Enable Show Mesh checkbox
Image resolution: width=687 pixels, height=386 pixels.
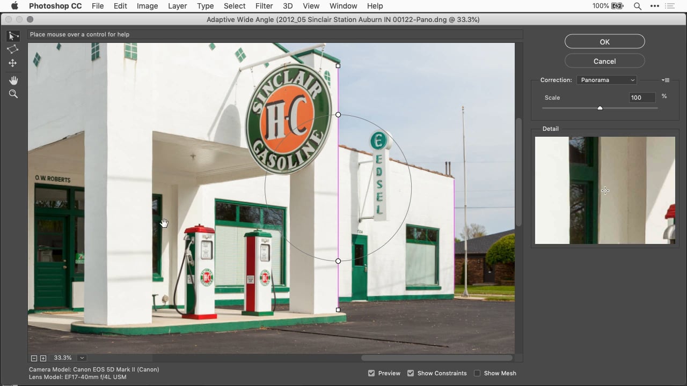pyautogui.click(x=477, y=373)
